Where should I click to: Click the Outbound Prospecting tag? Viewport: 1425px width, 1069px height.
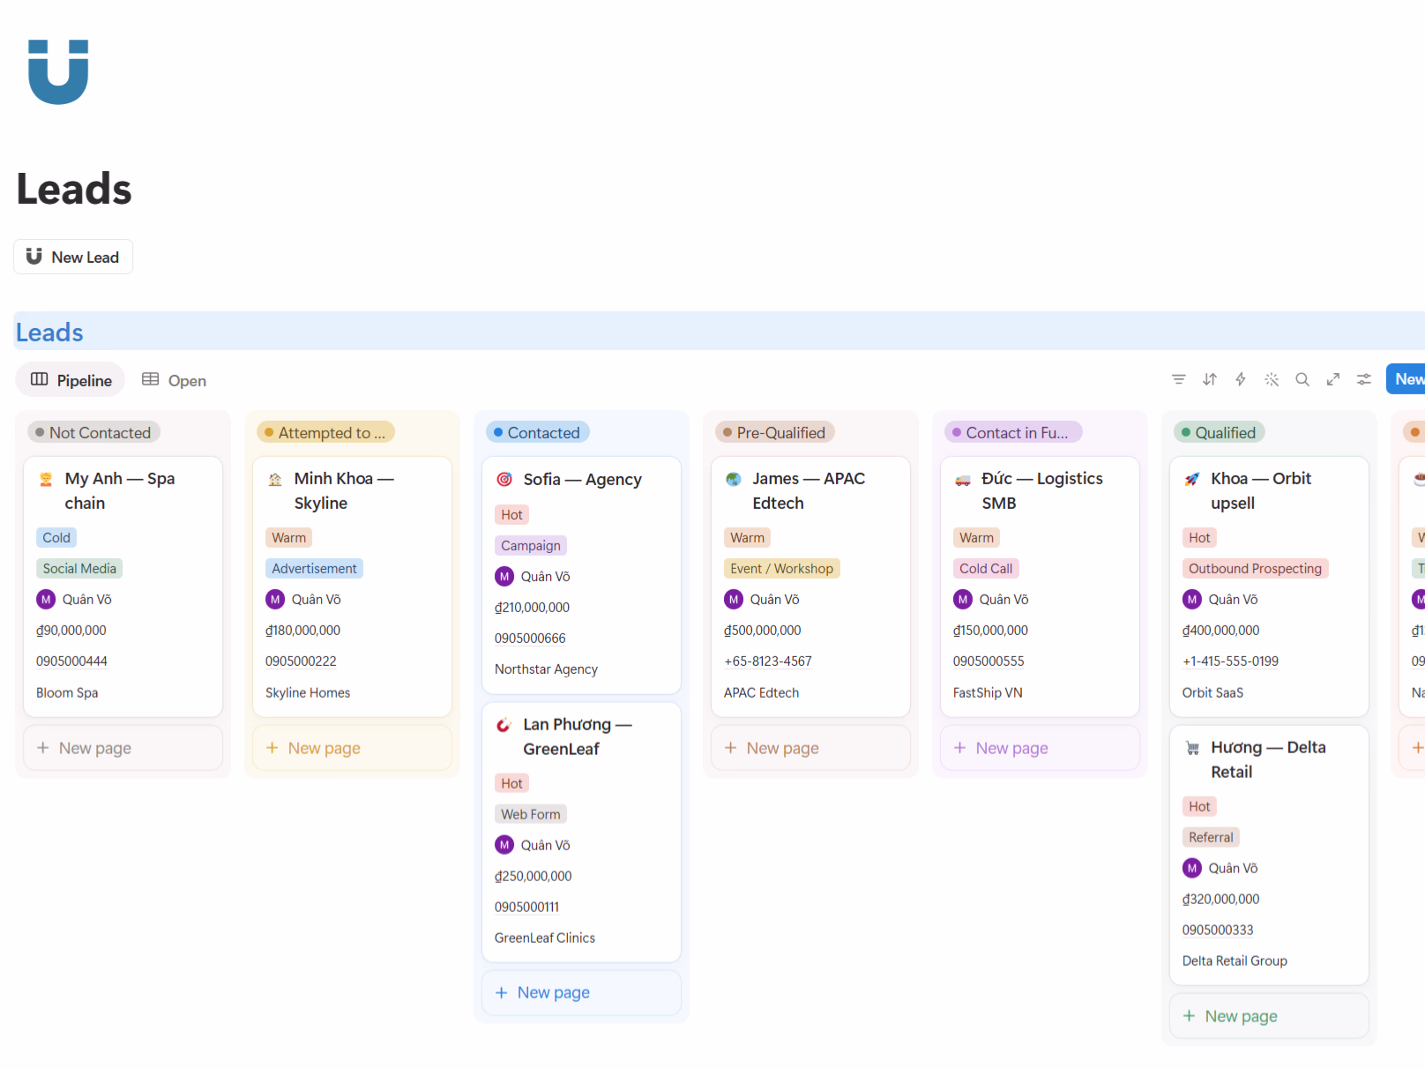1255,569
